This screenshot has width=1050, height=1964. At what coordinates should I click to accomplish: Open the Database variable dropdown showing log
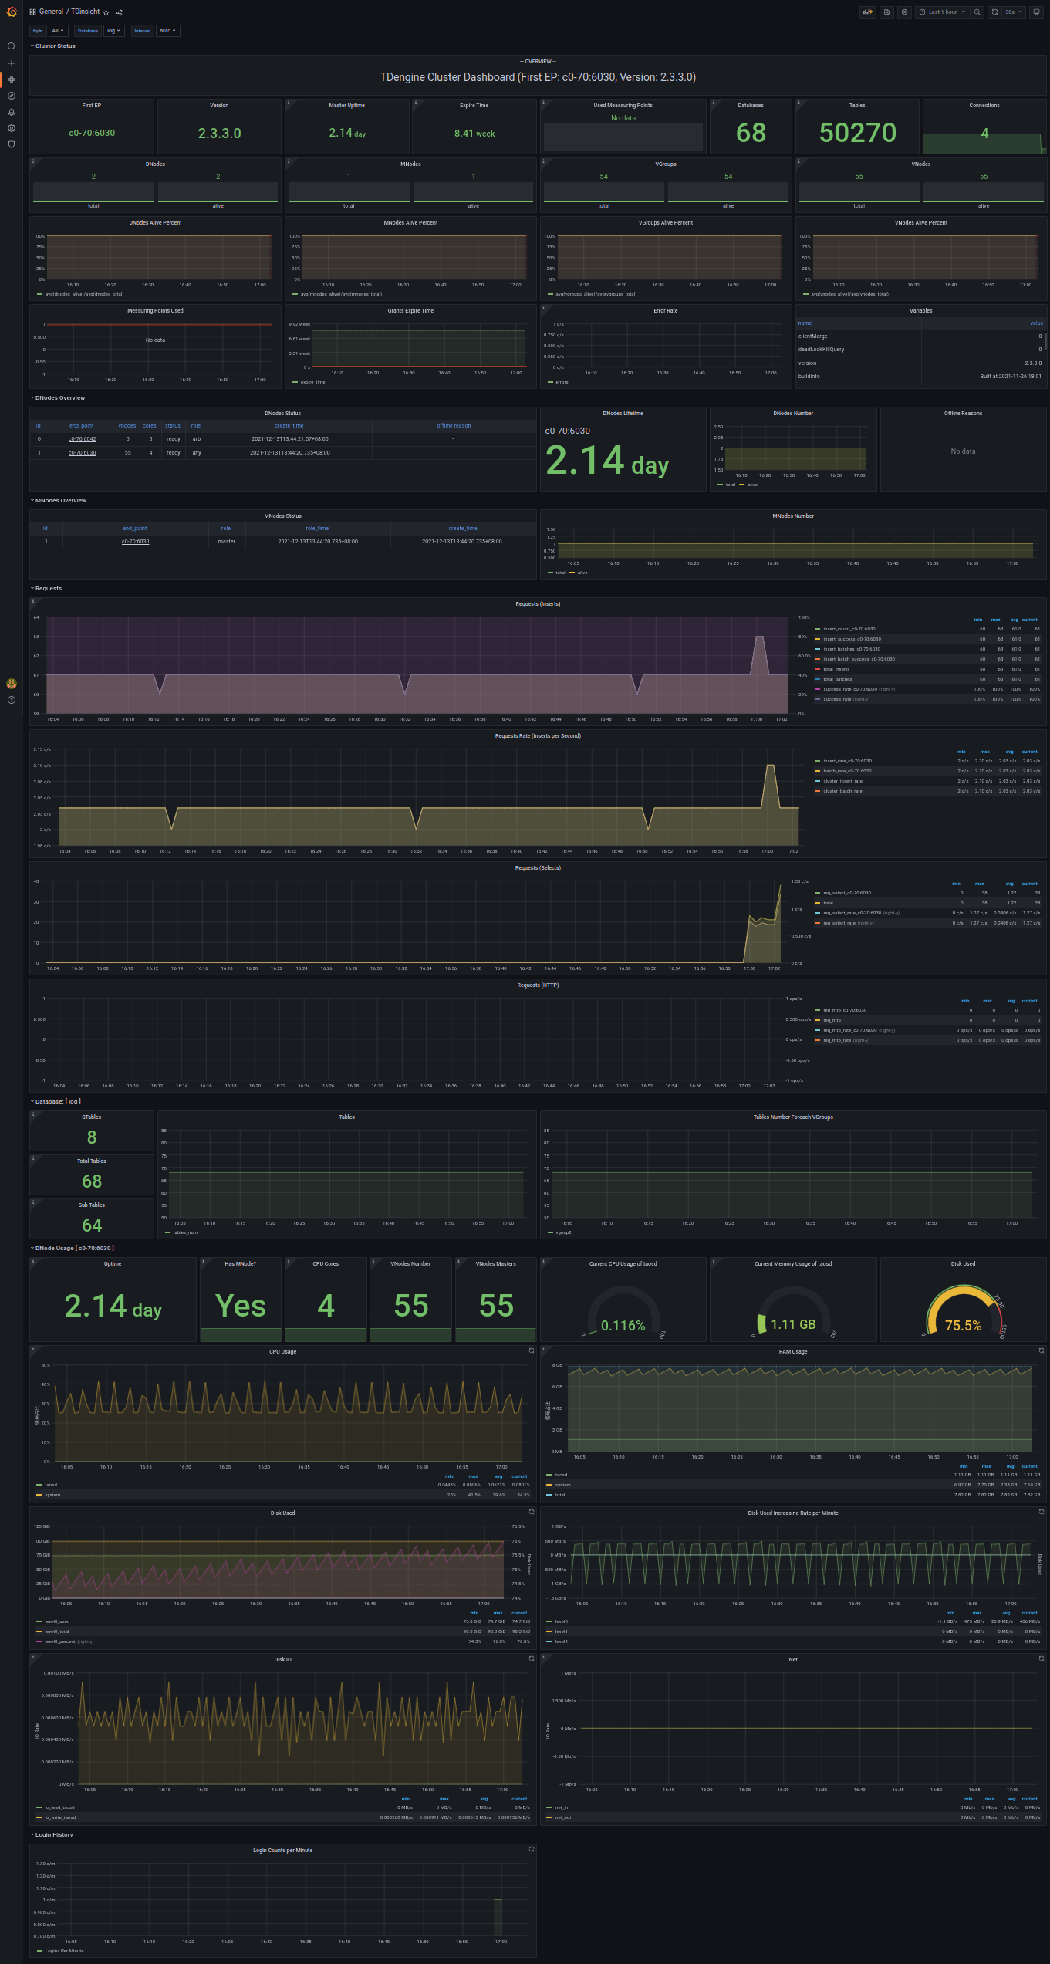pos(113,31)
